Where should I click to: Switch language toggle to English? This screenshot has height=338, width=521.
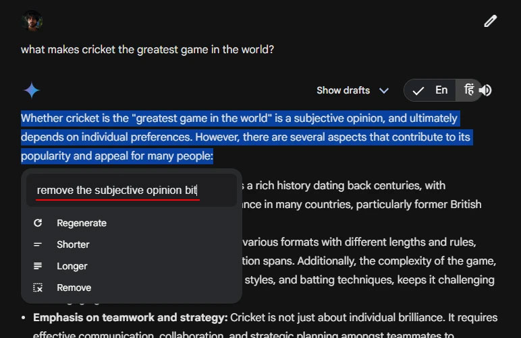pos(441,90)
